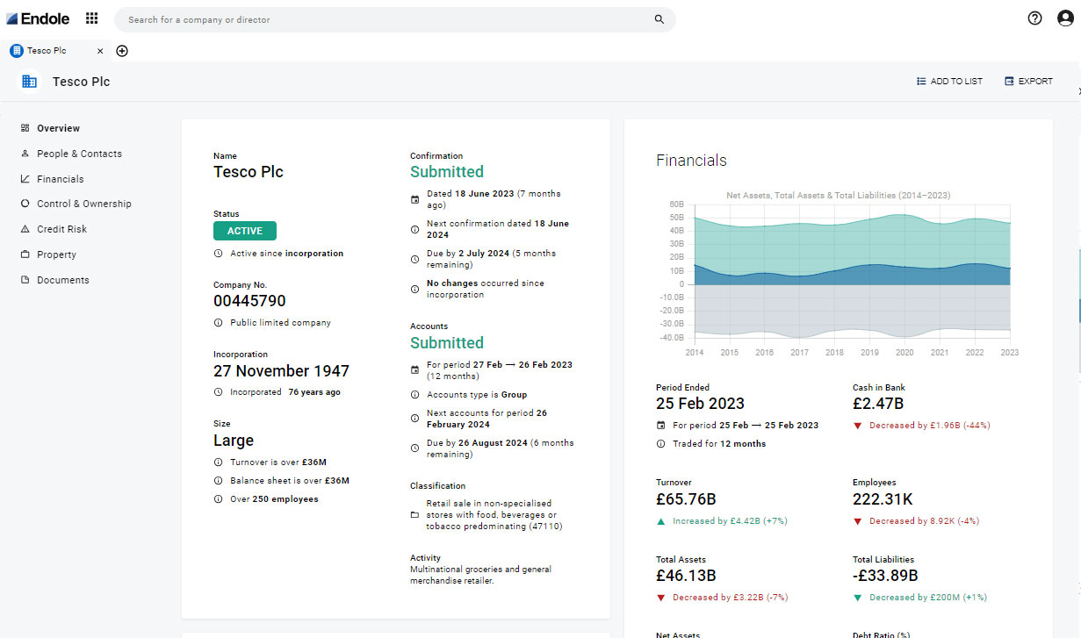Click the Export icon
This screenshot has height=638, width=1081.
[x=1010, y=81]
